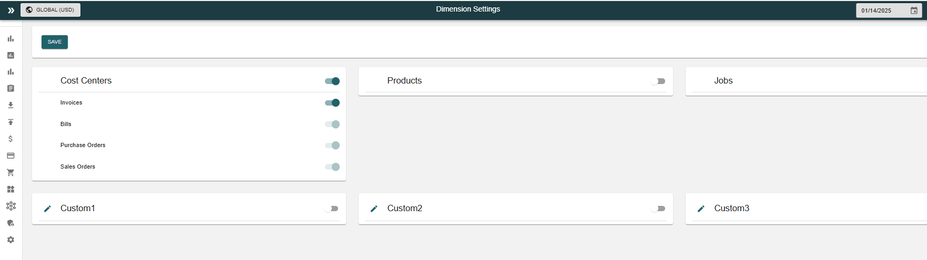Open the calendar date picker icon

coord(914,11)
